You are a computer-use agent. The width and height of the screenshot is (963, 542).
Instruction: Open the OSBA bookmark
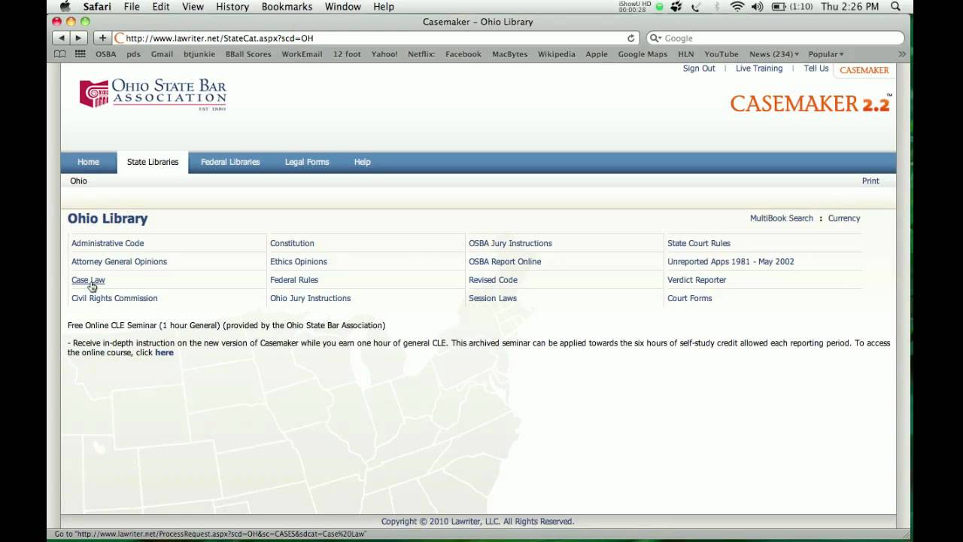[x=106, y=54]
